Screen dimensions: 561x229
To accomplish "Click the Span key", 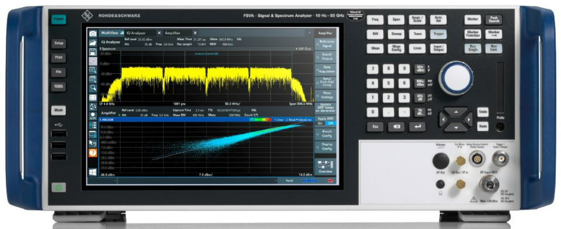I will coord(396,20).
